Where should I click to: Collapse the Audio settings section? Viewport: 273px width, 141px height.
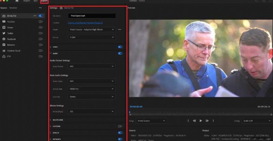[x=51, y=53]
